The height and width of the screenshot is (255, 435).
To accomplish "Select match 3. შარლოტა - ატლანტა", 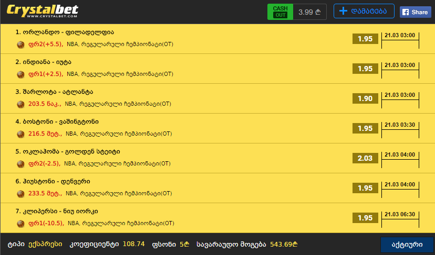I will pos(55,92).
